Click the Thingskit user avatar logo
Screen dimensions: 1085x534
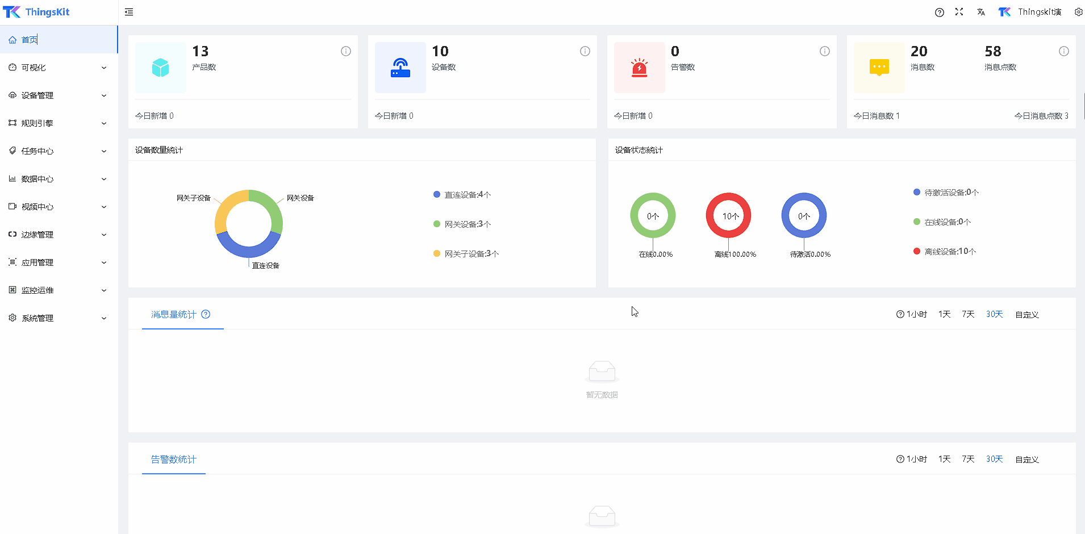1005,12
